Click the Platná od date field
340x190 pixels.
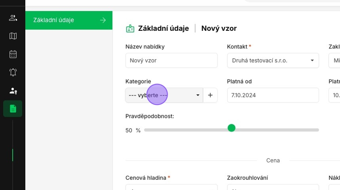pyautogui.click(x=273, y=95)
